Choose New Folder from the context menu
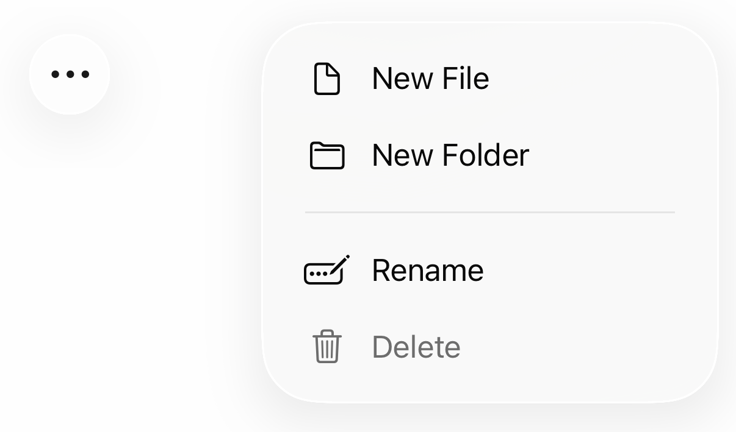This screenshot has width=736, height=432. [450, 155]
